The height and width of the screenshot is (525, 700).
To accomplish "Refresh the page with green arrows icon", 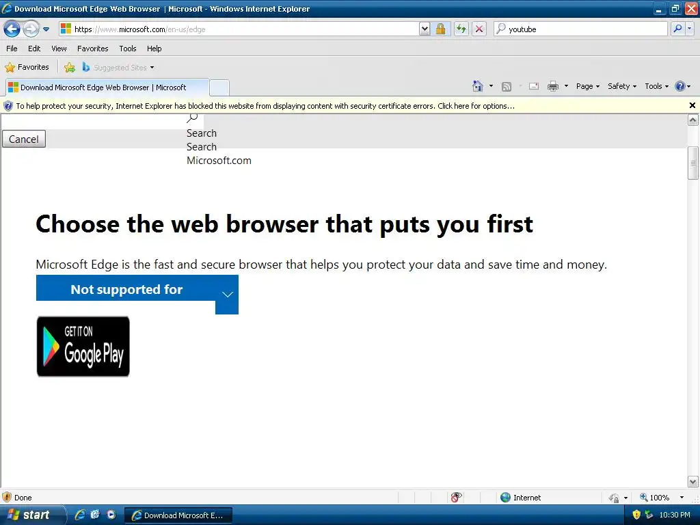I will pyautogui.click(x=461, y=29).
